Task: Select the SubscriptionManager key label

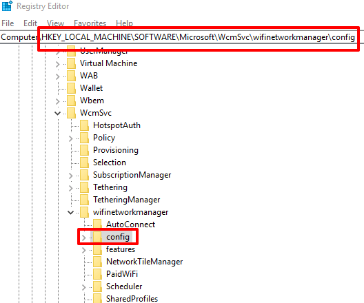Action: (x=132, y=175)
